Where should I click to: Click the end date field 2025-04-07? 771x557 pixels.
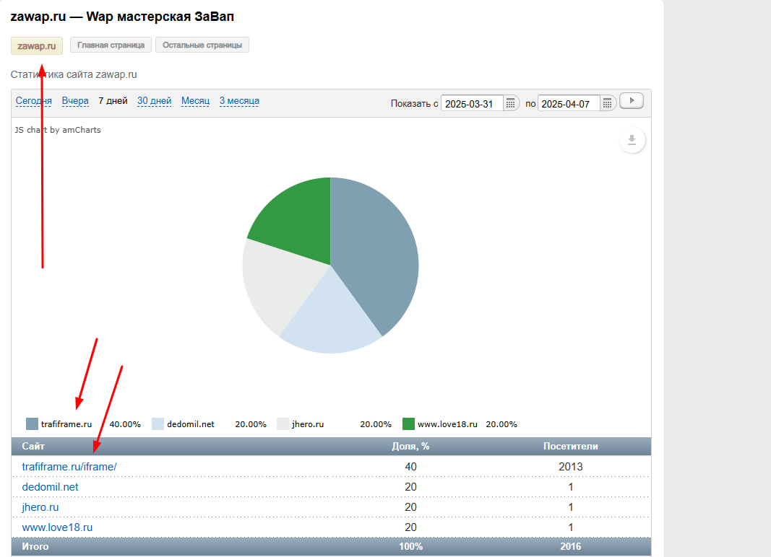567,104
